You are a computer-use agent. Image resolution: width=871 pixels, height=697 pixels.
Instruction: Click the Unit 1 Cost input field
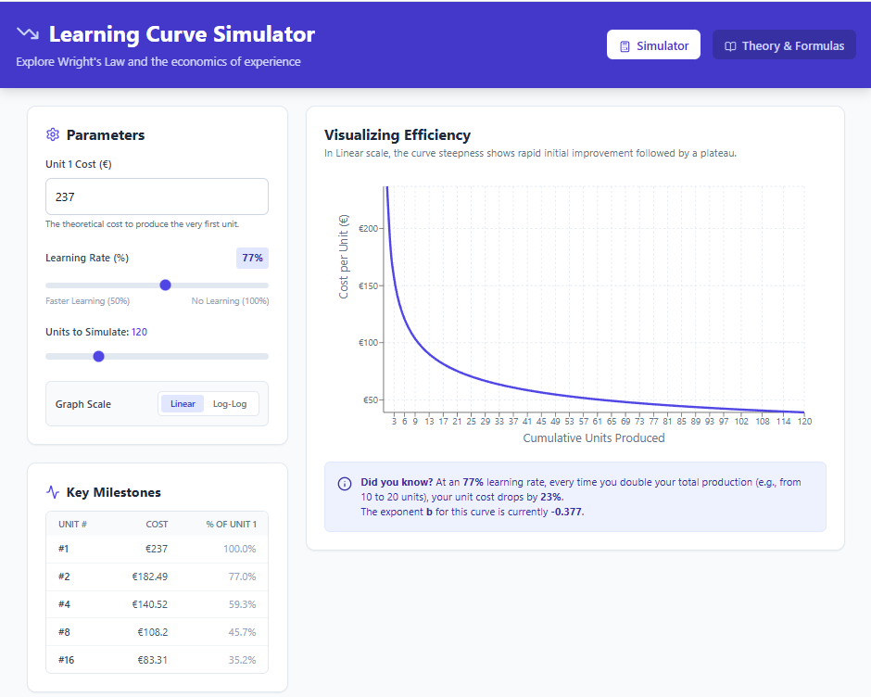pos(157,196)
